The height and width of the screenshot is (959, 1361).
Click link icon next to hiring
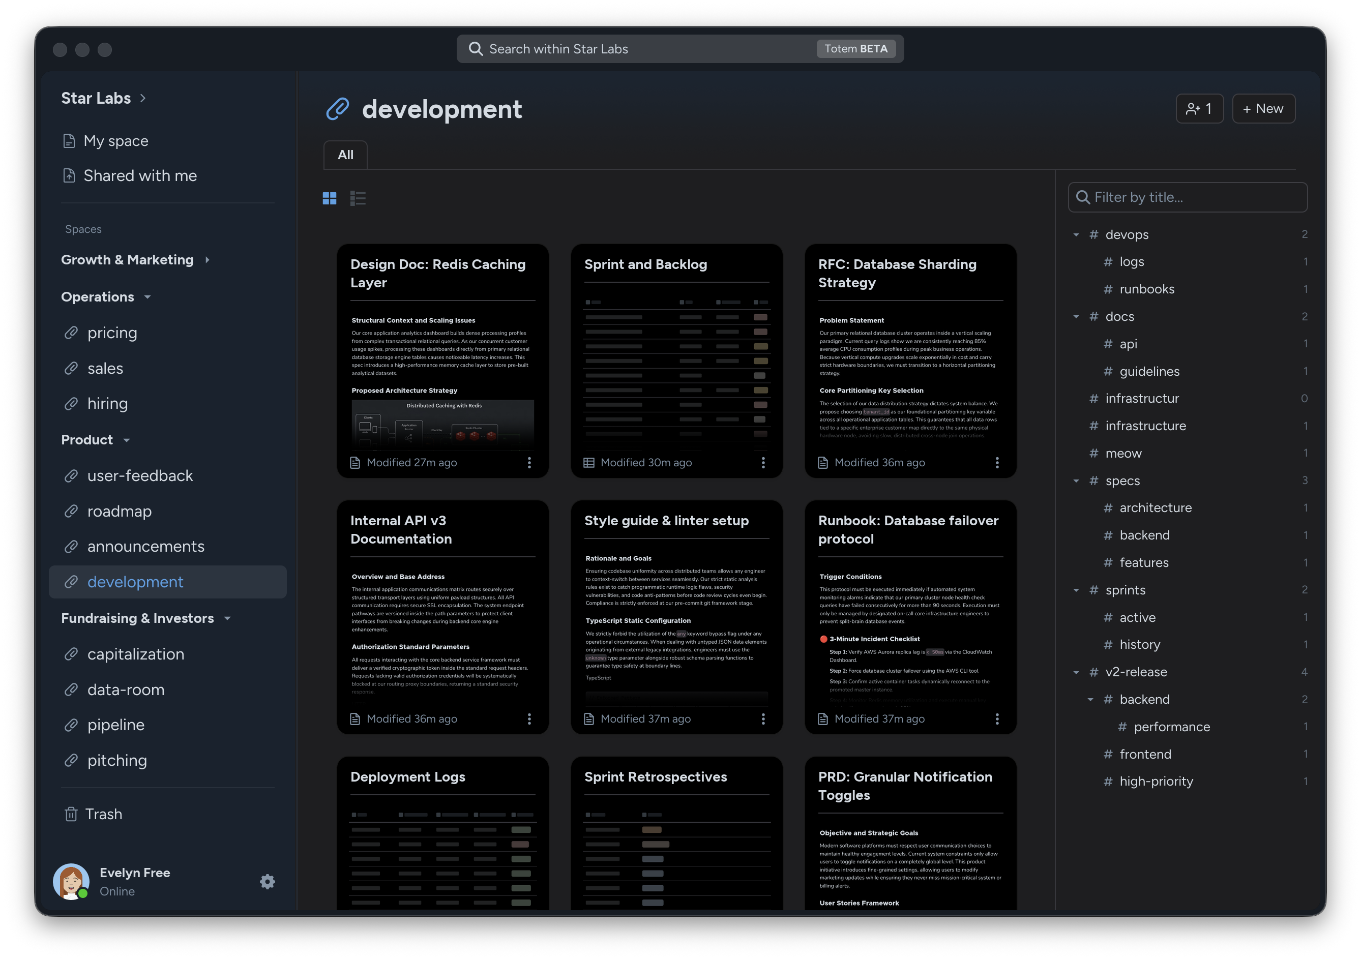coord(71,403)
